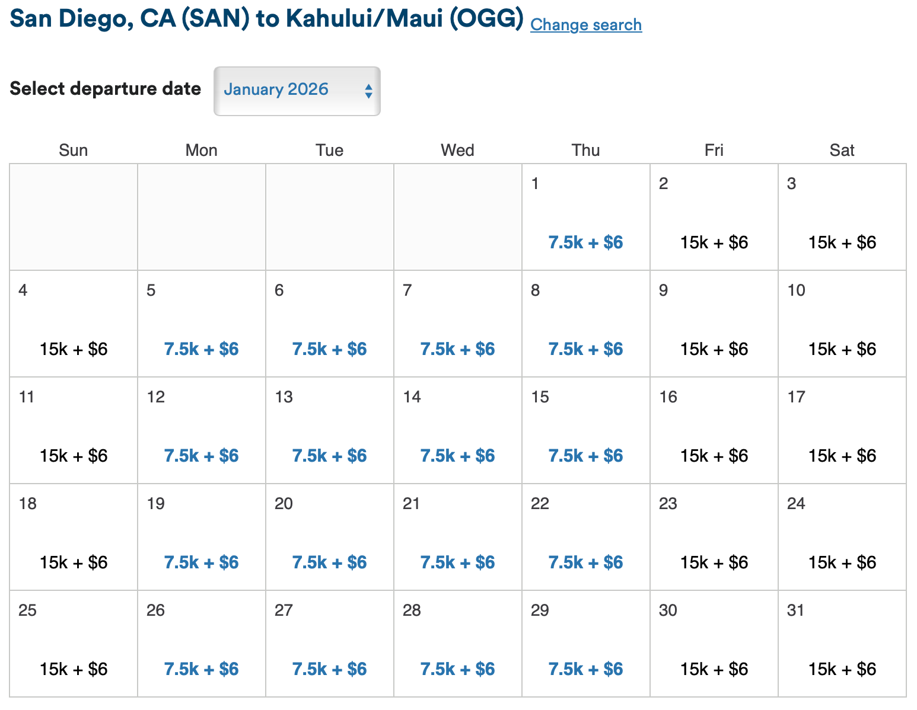Select the January 22 award price
The width and height of the screenshot is (917, 710).
click(585, 562)
